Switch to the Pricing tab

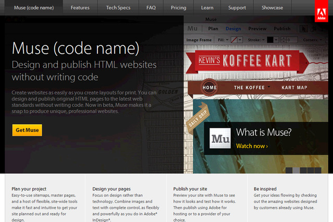point(178,8)
